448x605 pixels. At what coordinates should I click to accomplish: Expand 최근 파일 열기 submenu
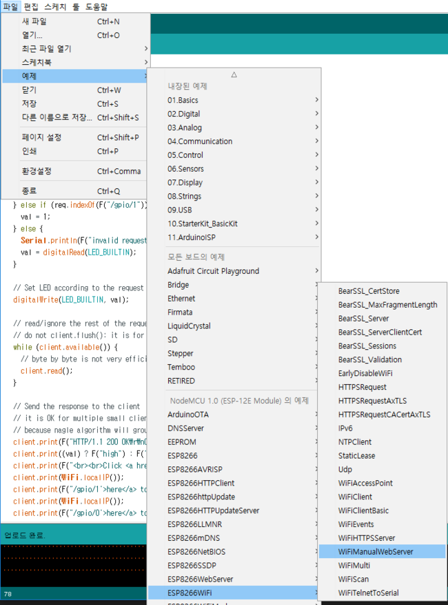pyautogui.click(x=75, y=48)
